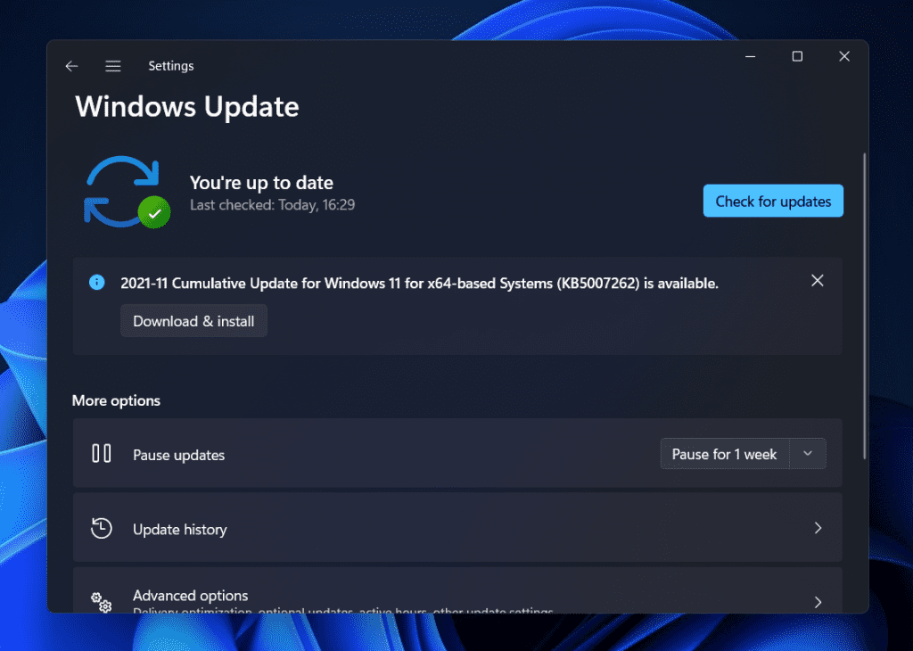Viewport: 913px width, 651px height.
Task: Open the Pause for 1 week dropdown arrow
Action: pos(808,453)
